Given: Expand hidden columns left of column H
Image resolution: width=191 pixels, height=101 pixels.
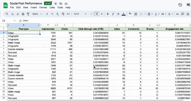Looking at the screenshot, I should coord(57,25).
